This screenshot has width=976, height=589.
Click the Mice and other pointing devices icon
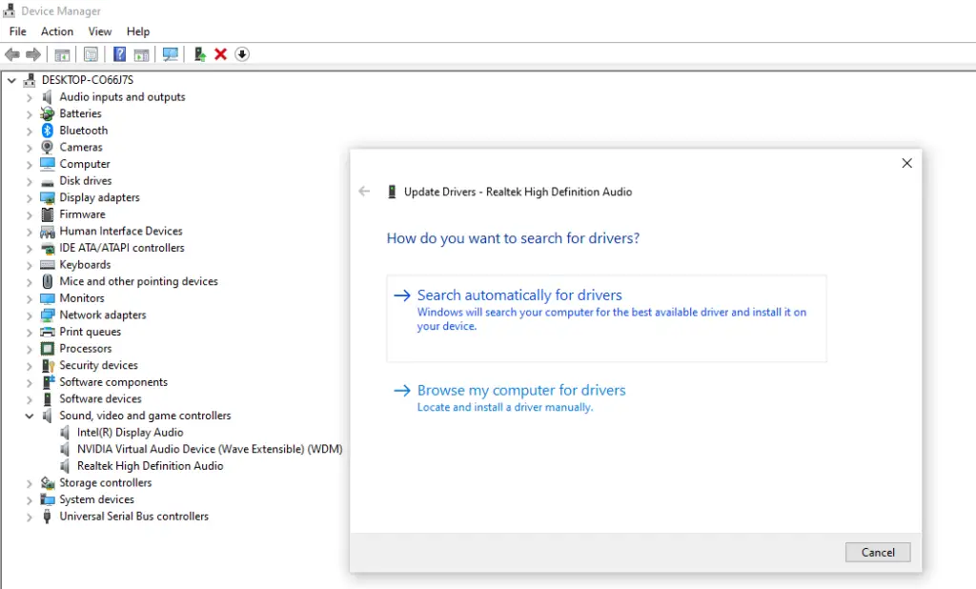(48, 281)
